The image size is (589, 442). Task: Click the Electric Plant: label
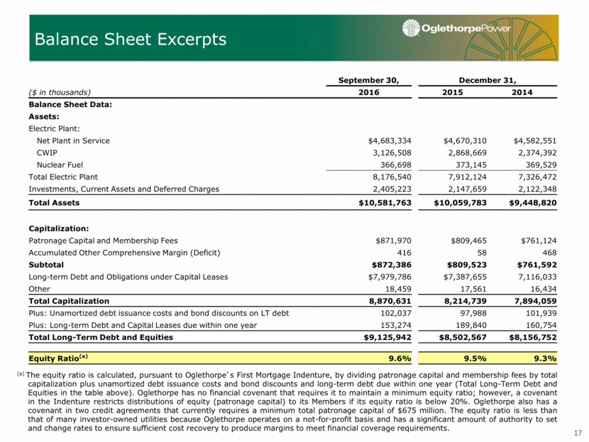(x=54, y=128)
